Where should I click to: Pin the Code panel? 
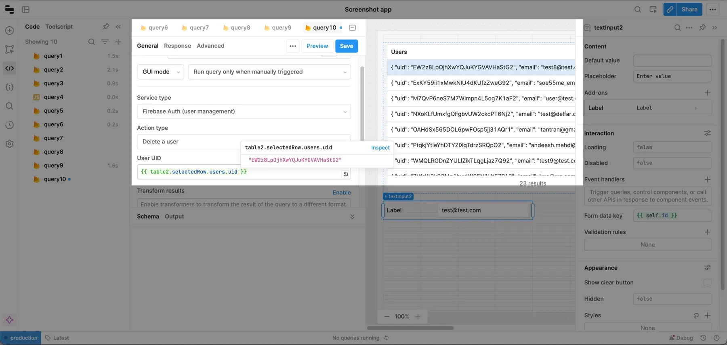click(106, 27)
